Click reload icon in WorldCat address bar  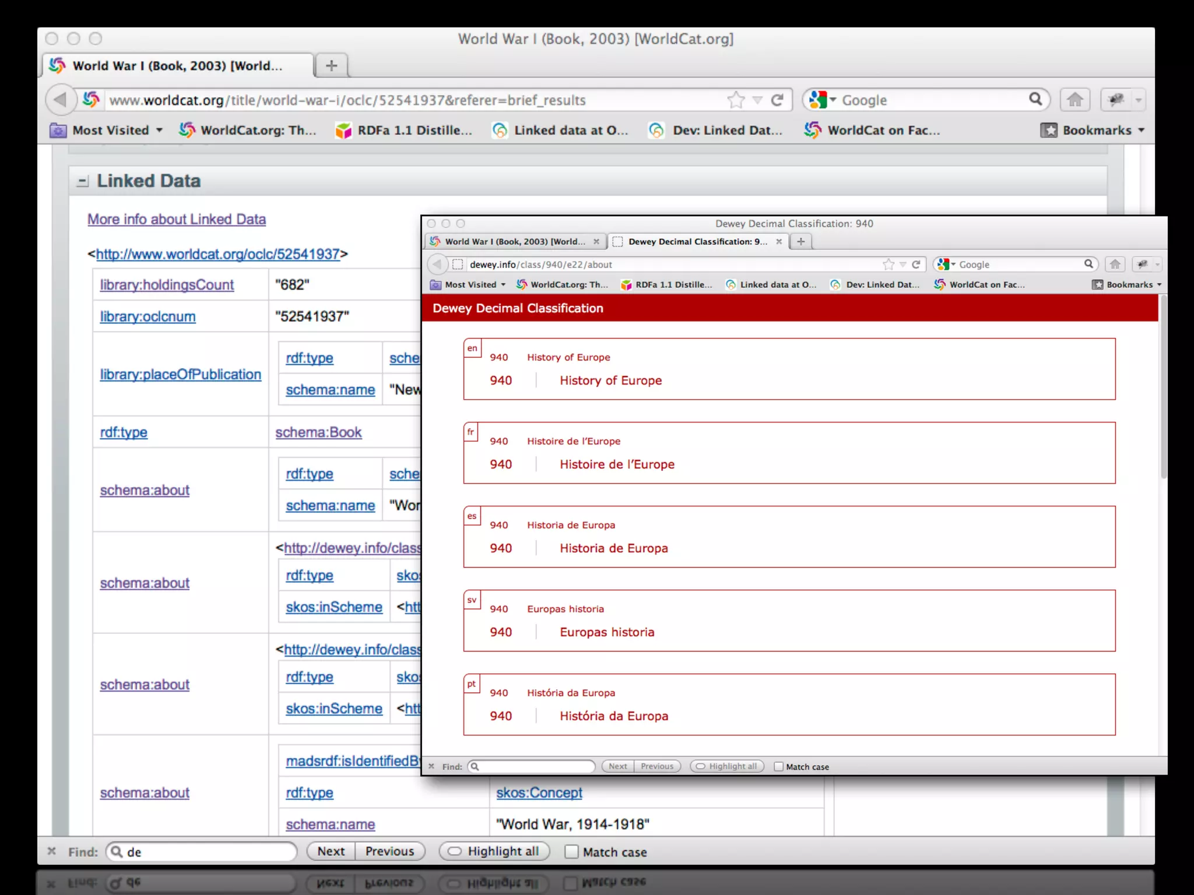coord(777,100)
